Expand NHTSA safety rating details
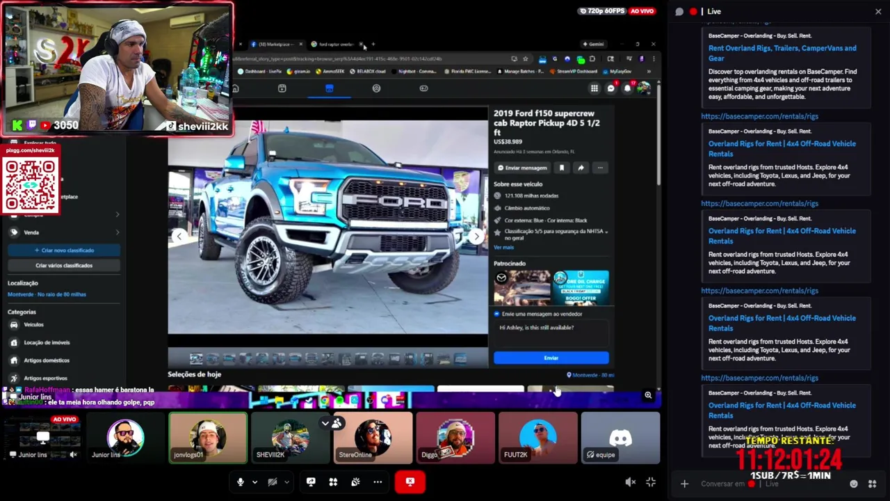The width and height of the screenshot is (890, 501). click(x=606, y=231)
